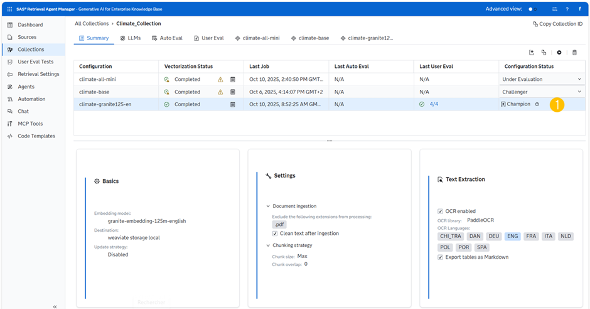Click the delete trash icon in the toolbar
The height and width of the screenshot is (309, 590).
click(574, 53)
